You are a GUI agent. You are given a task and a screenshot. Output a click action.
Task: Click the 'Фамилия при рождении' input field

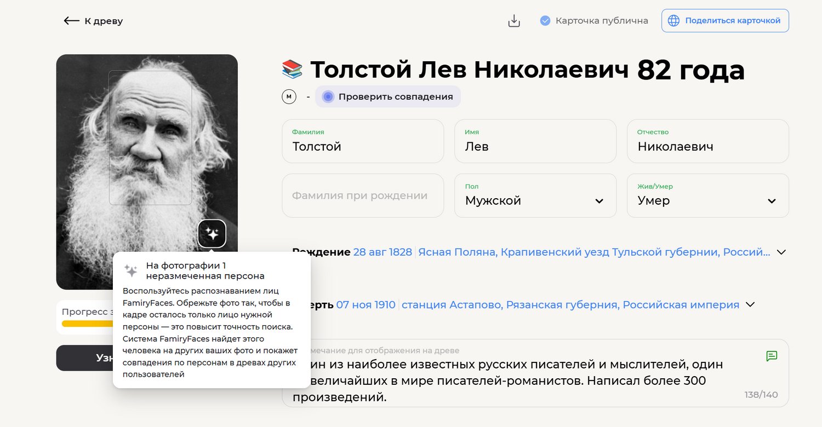(363, 196)
